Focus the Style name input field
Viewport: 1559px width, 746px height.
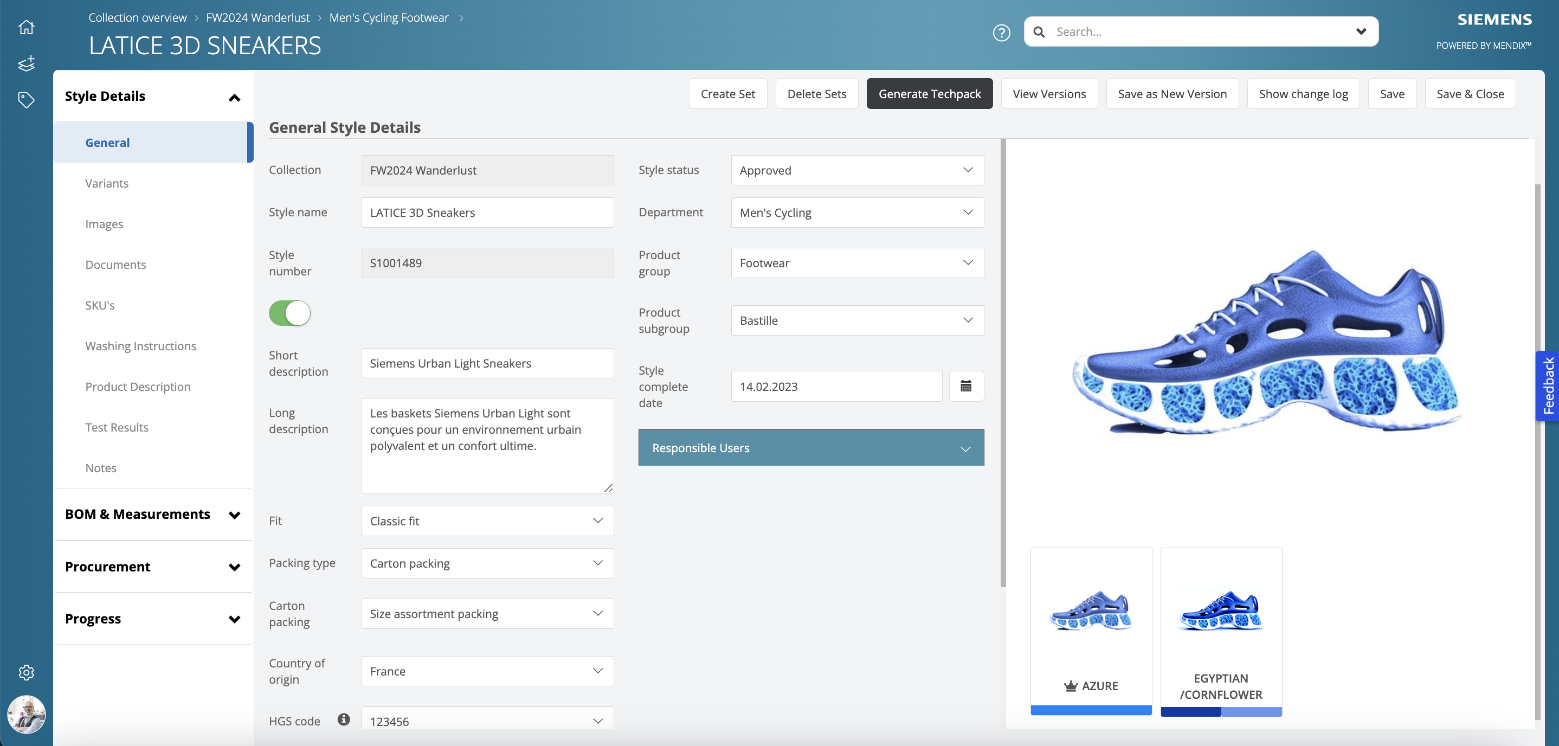pos(487,213)
